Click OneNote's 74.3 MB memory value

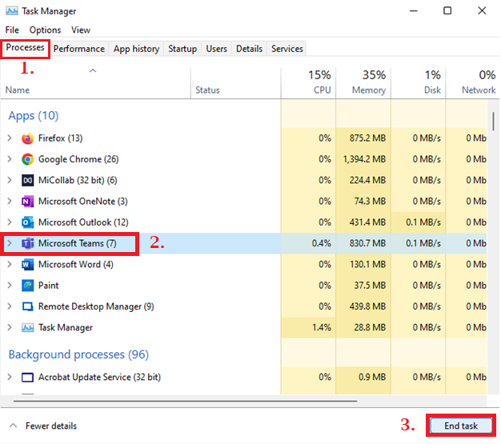pyautogui.click(x=370, y=202)
